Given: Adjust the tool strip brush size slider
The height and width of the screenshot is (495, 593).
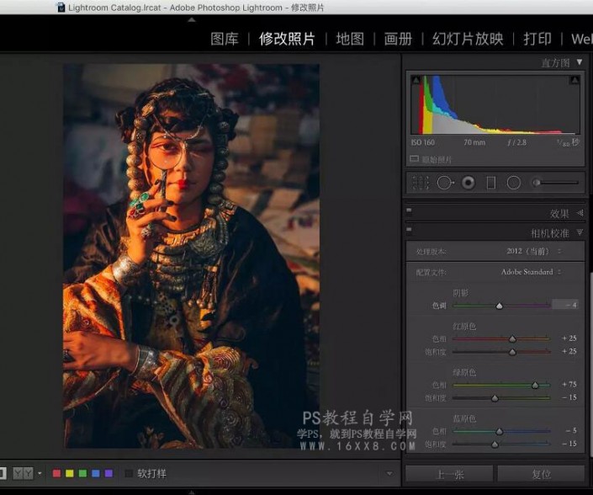Looking at the screenshot, I should [555, 183].
